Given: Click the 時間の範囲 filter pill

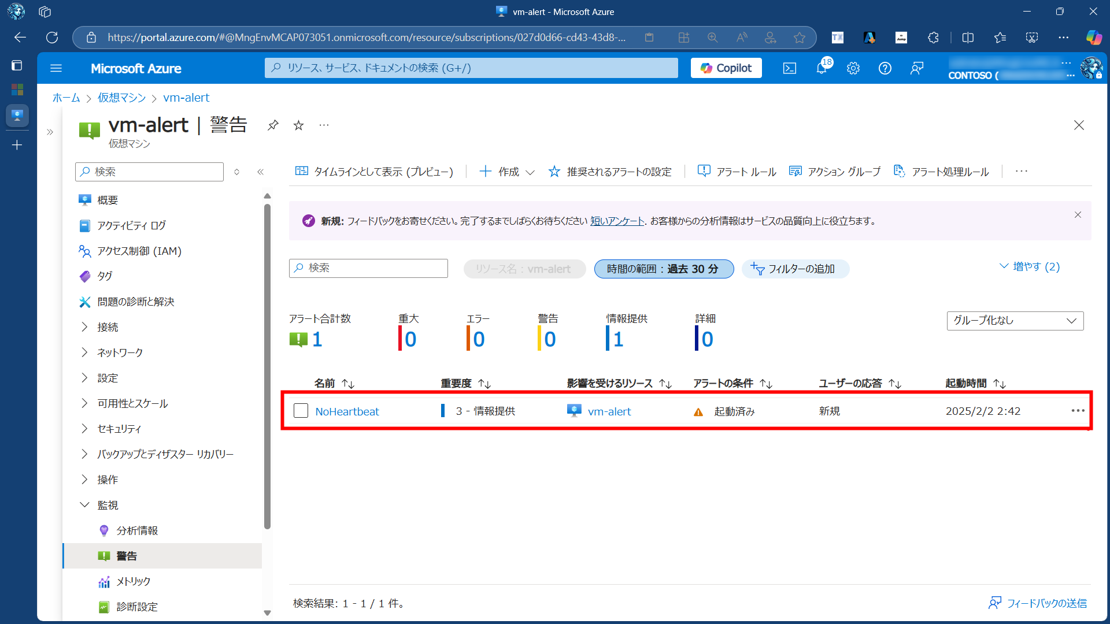Looking at the screenshot, I should (664, 269).
